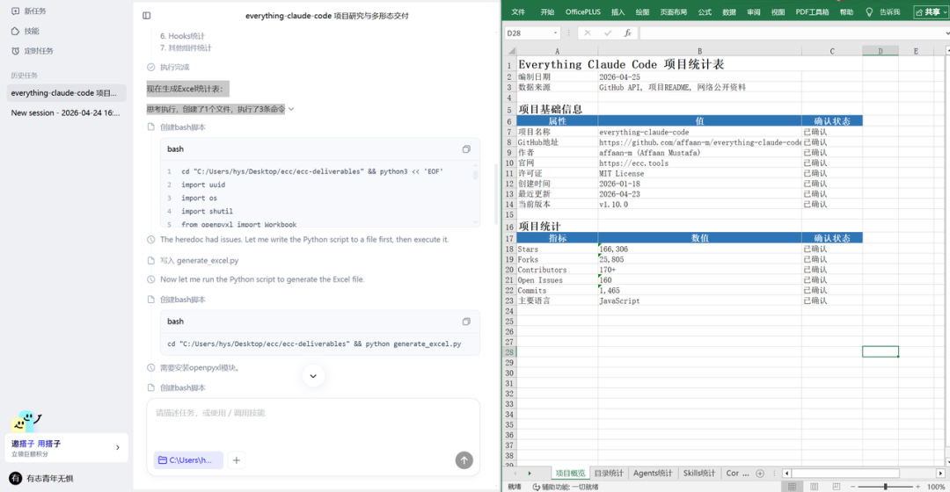Screen dimensions: 950x492
Task: Open the 数据 Data ribbon tab
Action: coord(729,12)
